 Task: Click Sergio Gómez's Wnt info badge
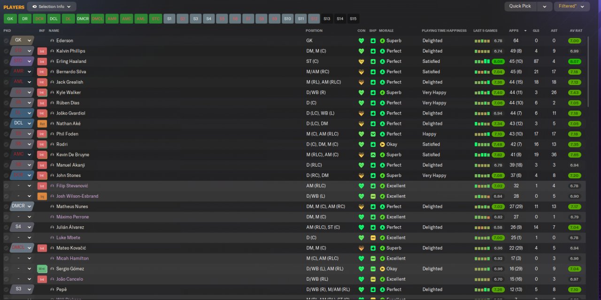(42, 269)
